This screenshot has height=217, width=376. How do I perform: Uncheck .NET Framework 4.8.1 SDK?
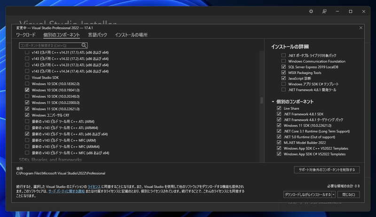(x=279, y=114)
